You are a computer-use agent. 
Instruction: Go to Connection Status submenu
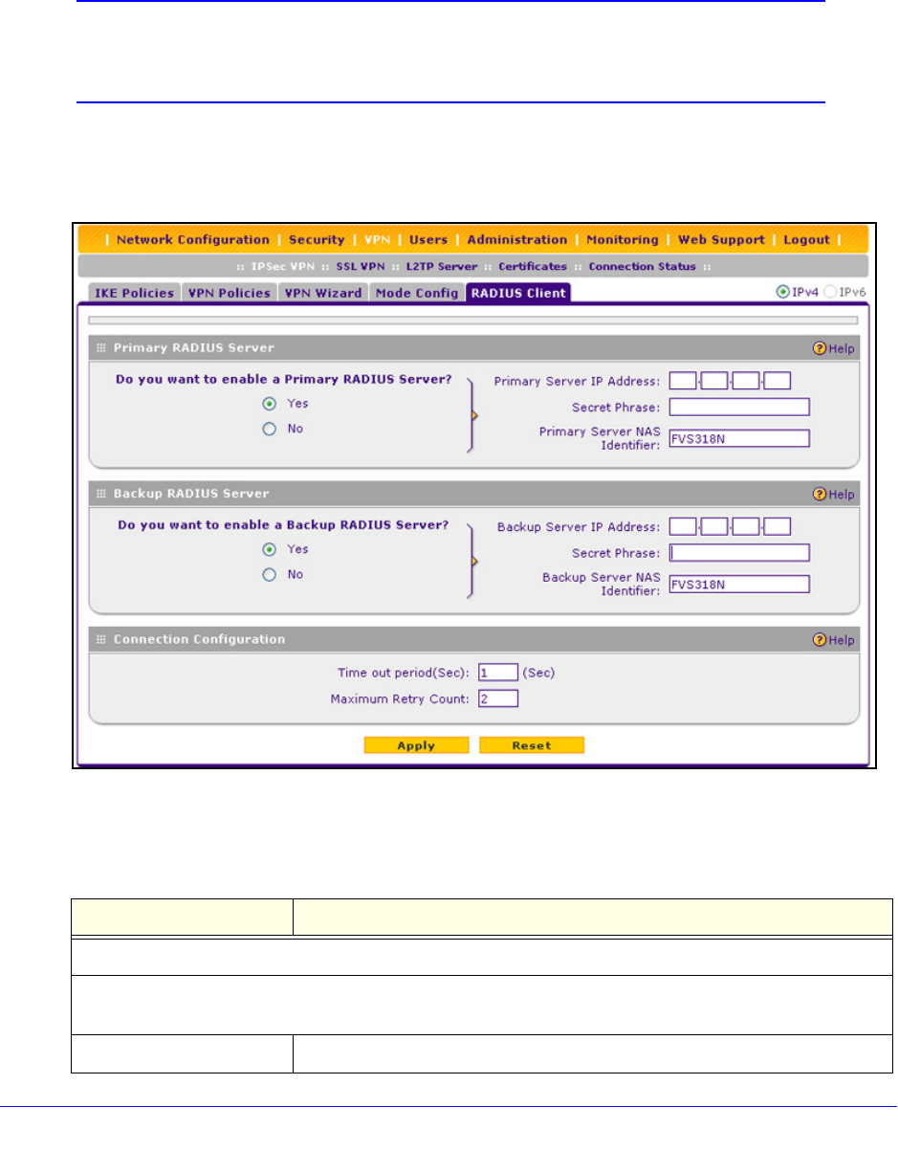point(642,266)
